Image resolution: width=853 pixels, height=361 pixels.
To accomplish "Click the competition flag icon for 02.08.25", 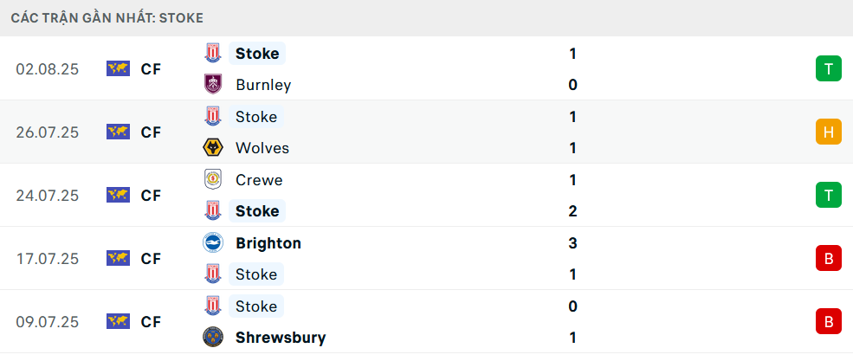I will 118,69.
